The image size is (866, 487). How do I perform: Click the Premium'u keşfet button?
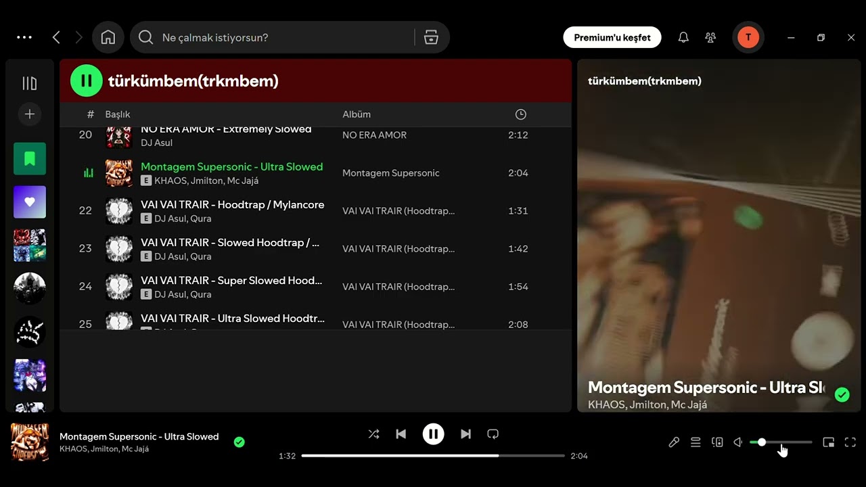point(612,37)
